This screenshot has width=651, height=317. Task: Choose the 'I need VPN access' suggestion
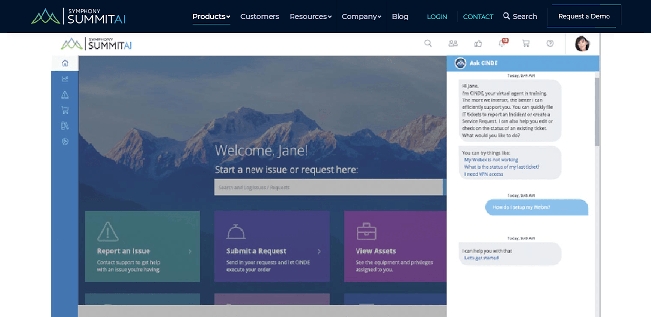pyautogui.click(x=483, y=174)
